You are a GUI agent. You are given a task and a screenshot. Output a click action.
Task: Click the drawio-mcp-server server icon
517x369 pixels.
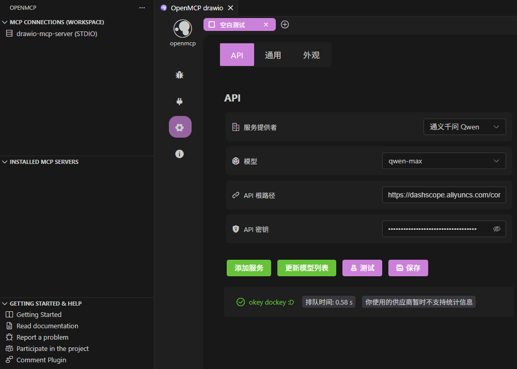(9, 33)
